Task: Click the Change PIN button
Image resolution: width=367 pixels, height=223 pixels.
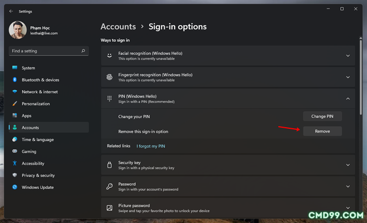Action: point(322,116)
